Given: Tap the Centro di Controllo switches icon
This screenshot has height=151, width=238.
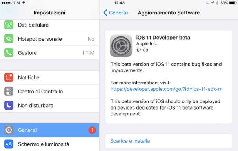Looking at the screenshot, I should [x=9, y=91].
